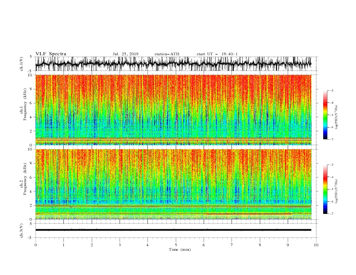Click the "8" minute tick on time axis
Screen dimensions: 356x275
(260, 245)
